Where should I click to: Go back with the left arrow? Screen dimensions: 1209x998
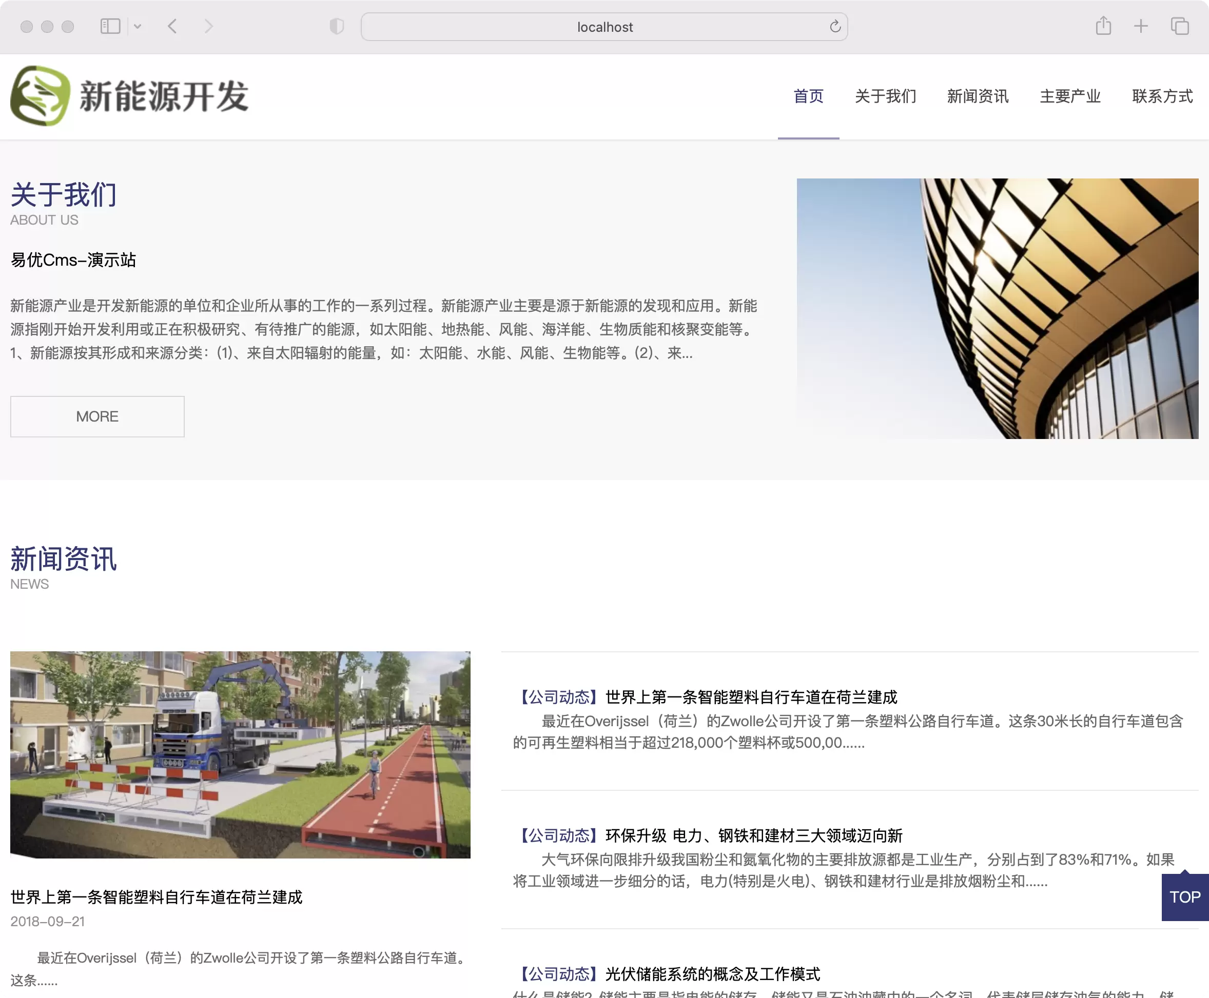pyautogui.click(x=172, y=27)
